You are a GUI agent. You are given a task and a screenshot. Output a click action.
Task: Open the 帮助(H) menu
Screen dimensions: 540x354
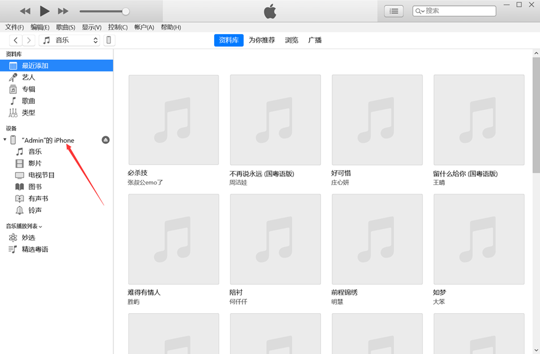[171, 27]
